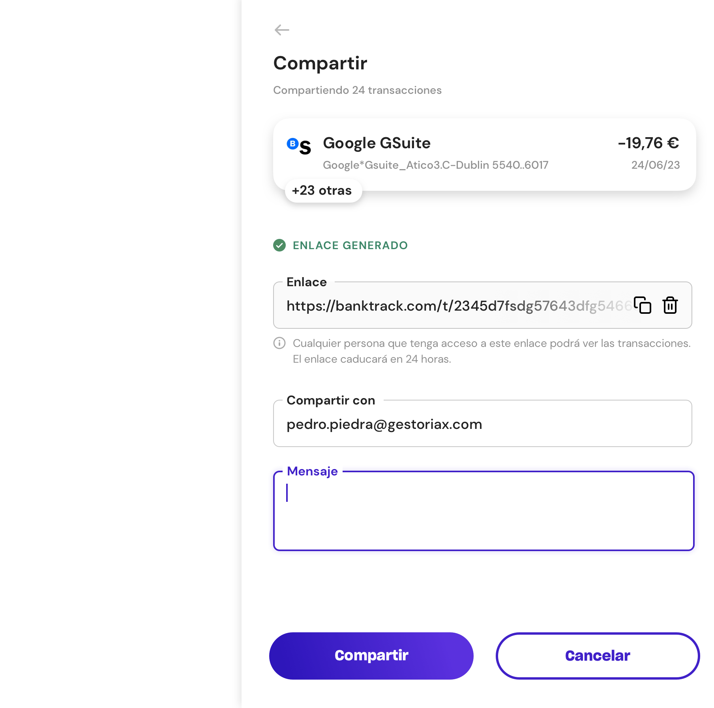Image resolution: width=714 pixels, height=708 pixels.
Task: Click the Cancelar button
Action: coord(598,656)
